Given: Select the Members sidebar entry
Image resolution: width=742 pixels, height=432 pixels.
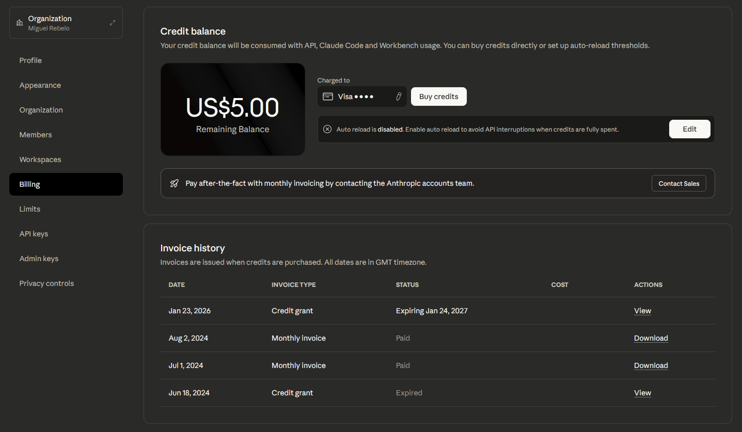Looking at the screenshot, I should click(x=35, y=134).
